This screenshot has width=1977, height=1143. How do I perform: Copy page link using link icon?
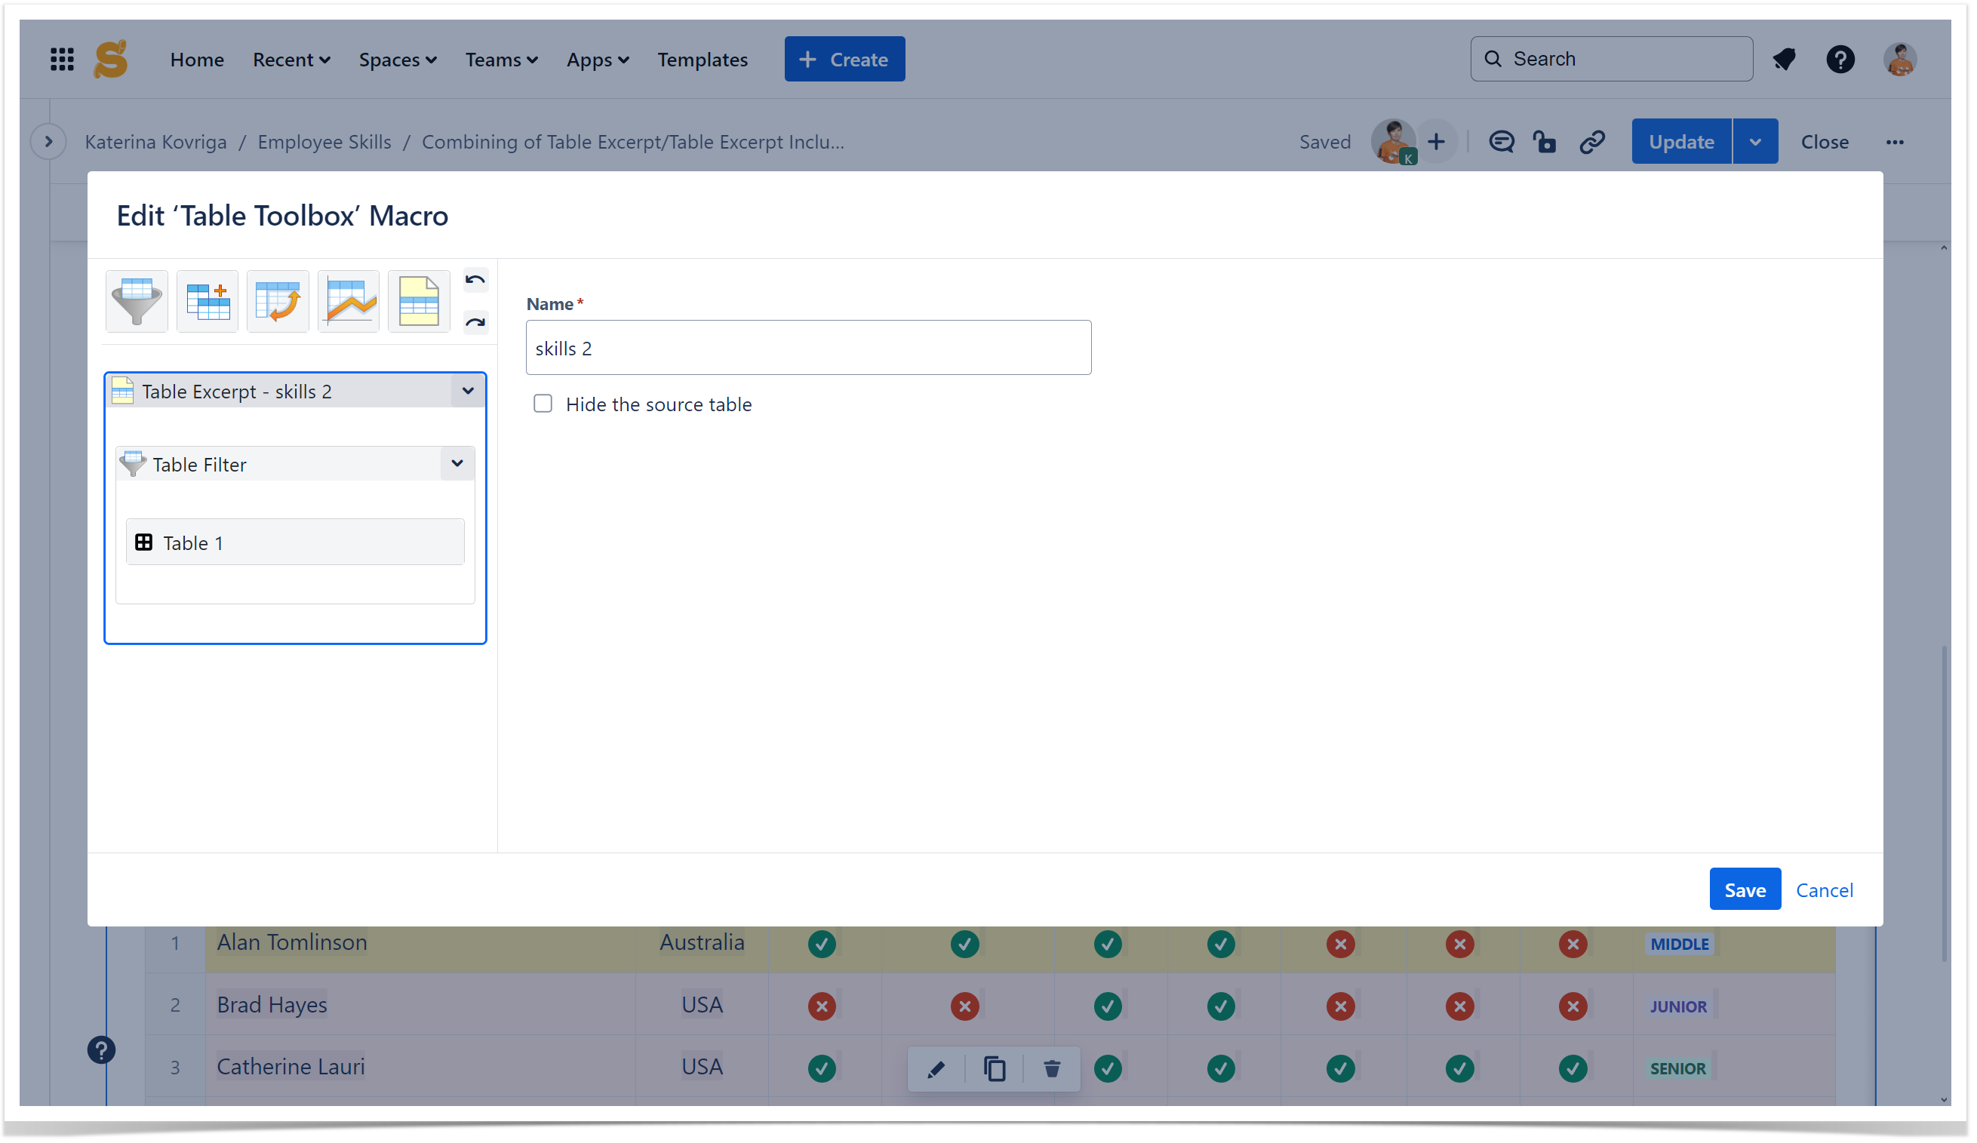click(x=1593, y=142)
